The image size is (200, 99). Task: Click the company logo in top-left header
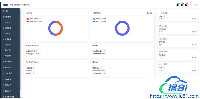[x=5, y=5]
